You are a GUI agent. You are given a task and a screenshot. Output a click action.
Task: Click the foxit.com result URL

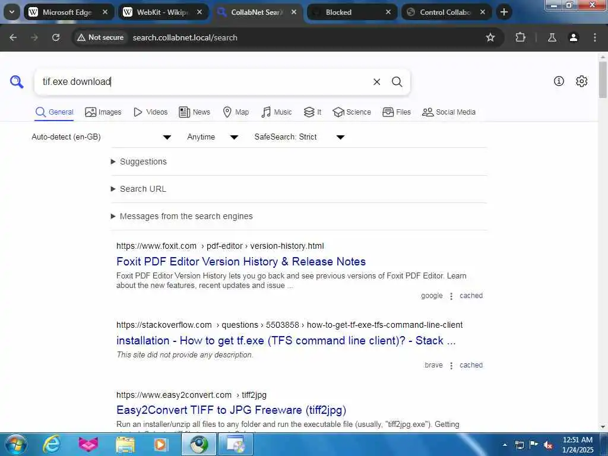[220, 246]
